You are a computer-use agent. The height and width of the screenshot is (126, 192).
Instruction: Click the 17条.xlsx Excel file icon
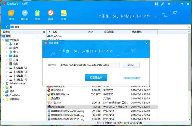[49, 103]
